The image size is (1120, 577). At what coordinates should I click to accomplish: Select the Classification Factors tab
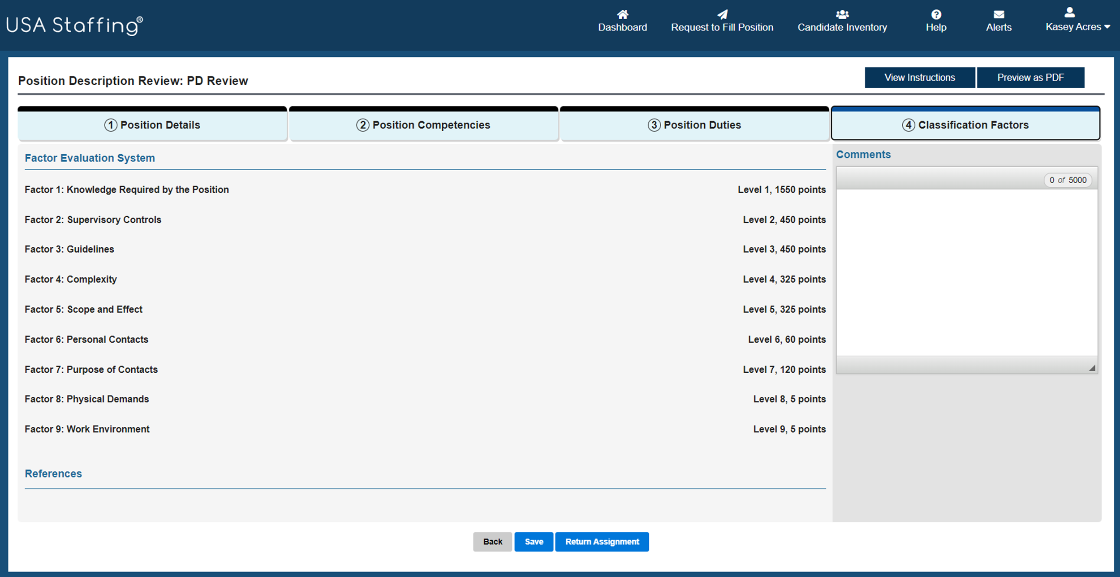(x=965, y=125)
